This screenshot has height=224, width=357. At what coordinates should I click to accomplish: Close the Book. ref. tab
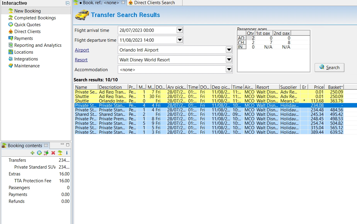[x=123, y=3]
